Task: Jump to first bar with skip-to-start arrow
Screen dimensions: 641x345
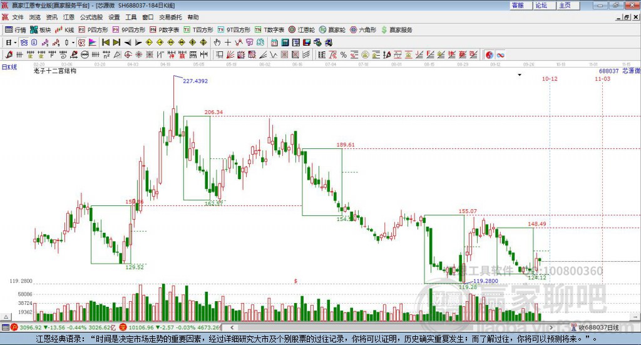Action: [x=106, y=43]
